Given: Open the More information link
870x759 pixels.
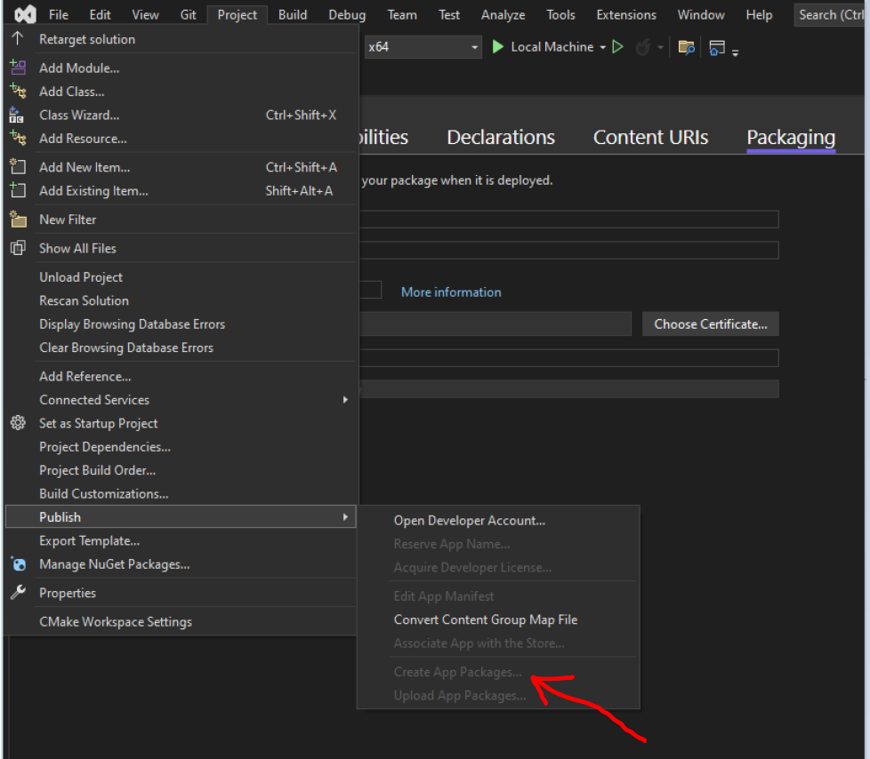Looking at the screenshot, I should [x=450, y=292].
